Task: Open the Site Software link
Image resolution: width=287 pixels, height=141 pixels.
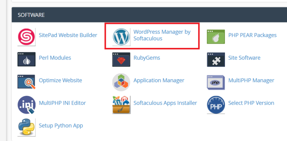Action: [x=244, y=58]
